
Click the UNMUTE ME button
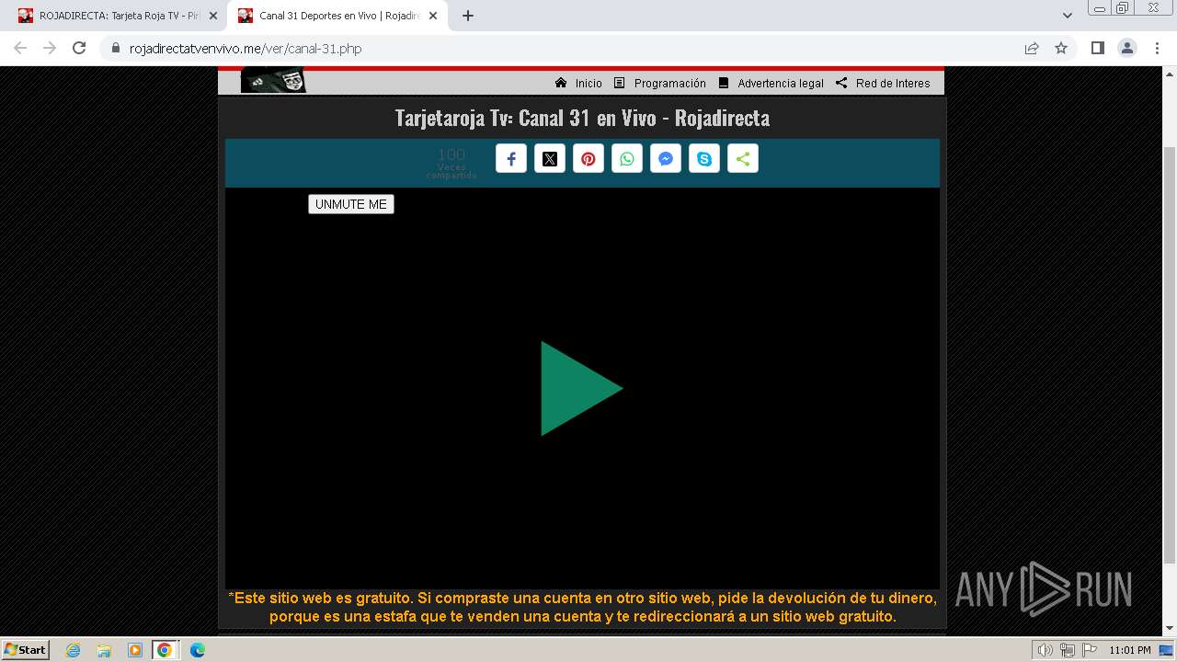click(351, 204)
